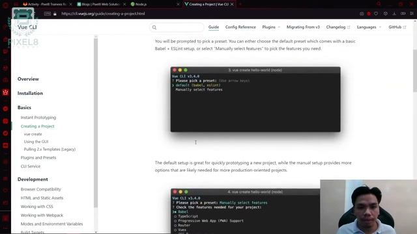
Task: Open Creating a Project in sidebar
Action: (38, 126)
